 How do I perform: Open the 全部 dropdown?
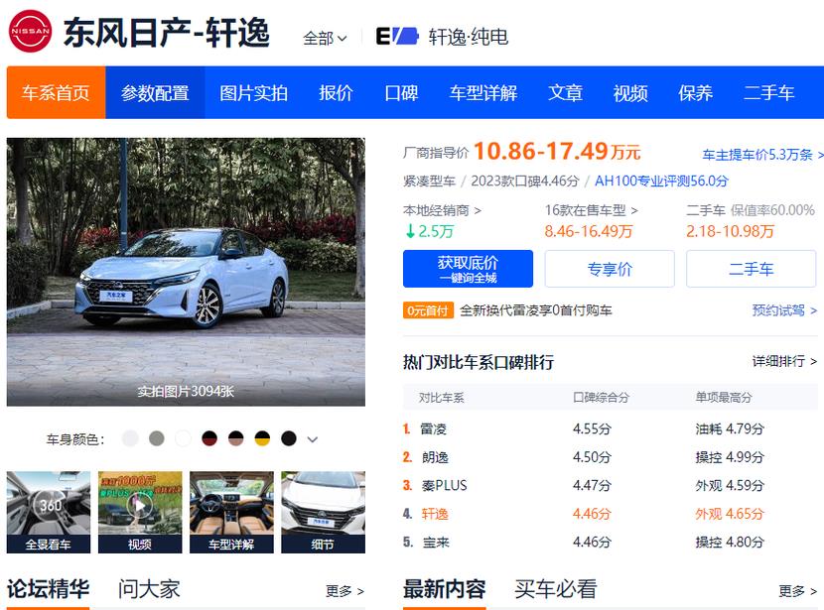(x=325, y=38)
